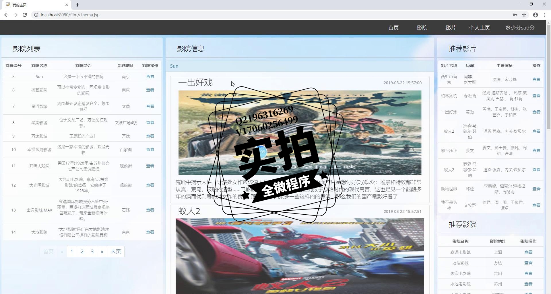Click the browser back arrow

click(6, 15)
